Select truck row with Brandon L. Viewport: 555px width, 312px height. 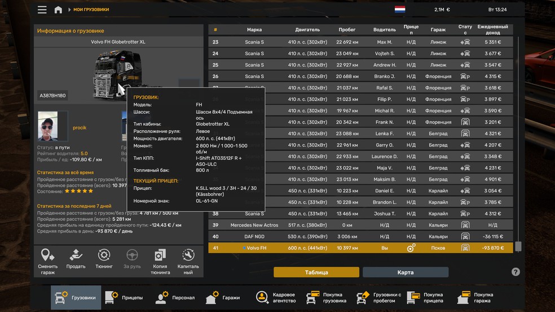[360, 202]
